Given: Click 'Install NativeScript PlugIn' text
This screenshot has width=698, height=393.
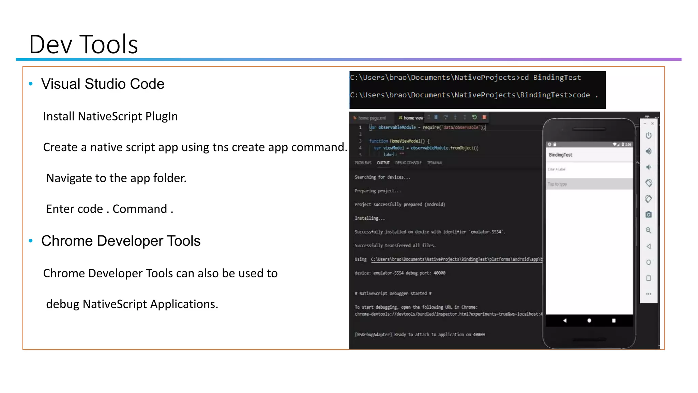Looking at the screenshot, I should [x=110, y=116].
